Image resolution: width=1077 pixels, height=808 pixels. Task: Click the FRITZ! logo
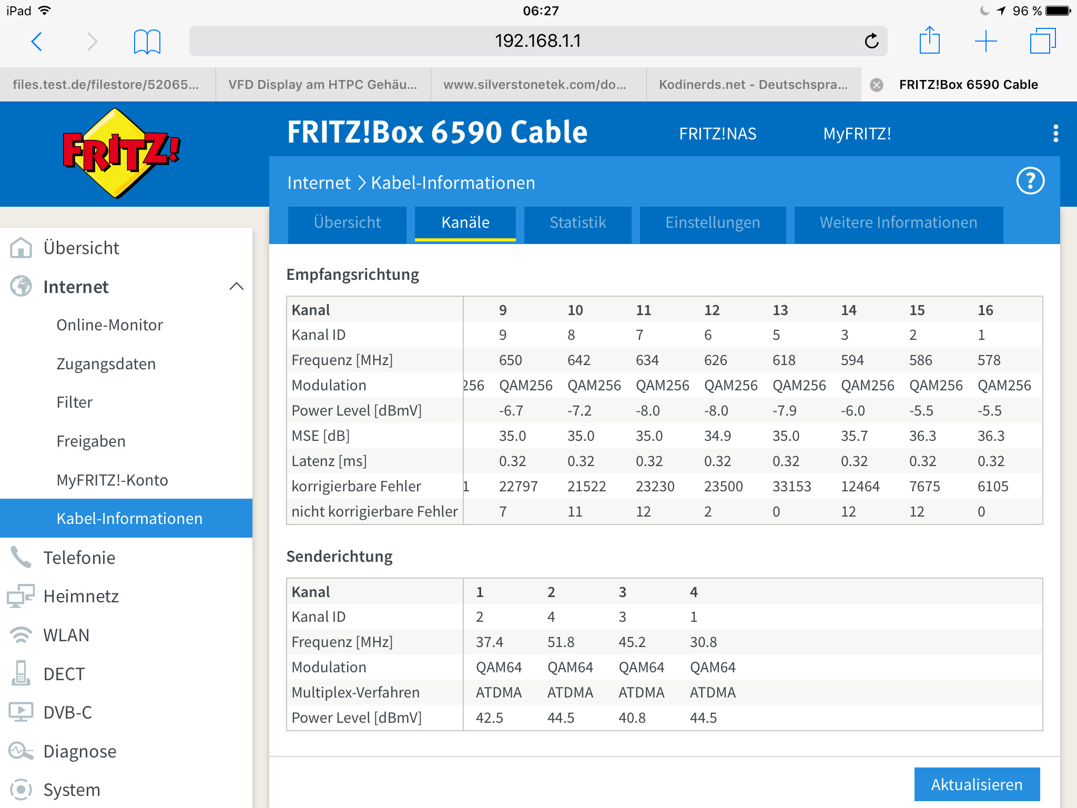121,153
